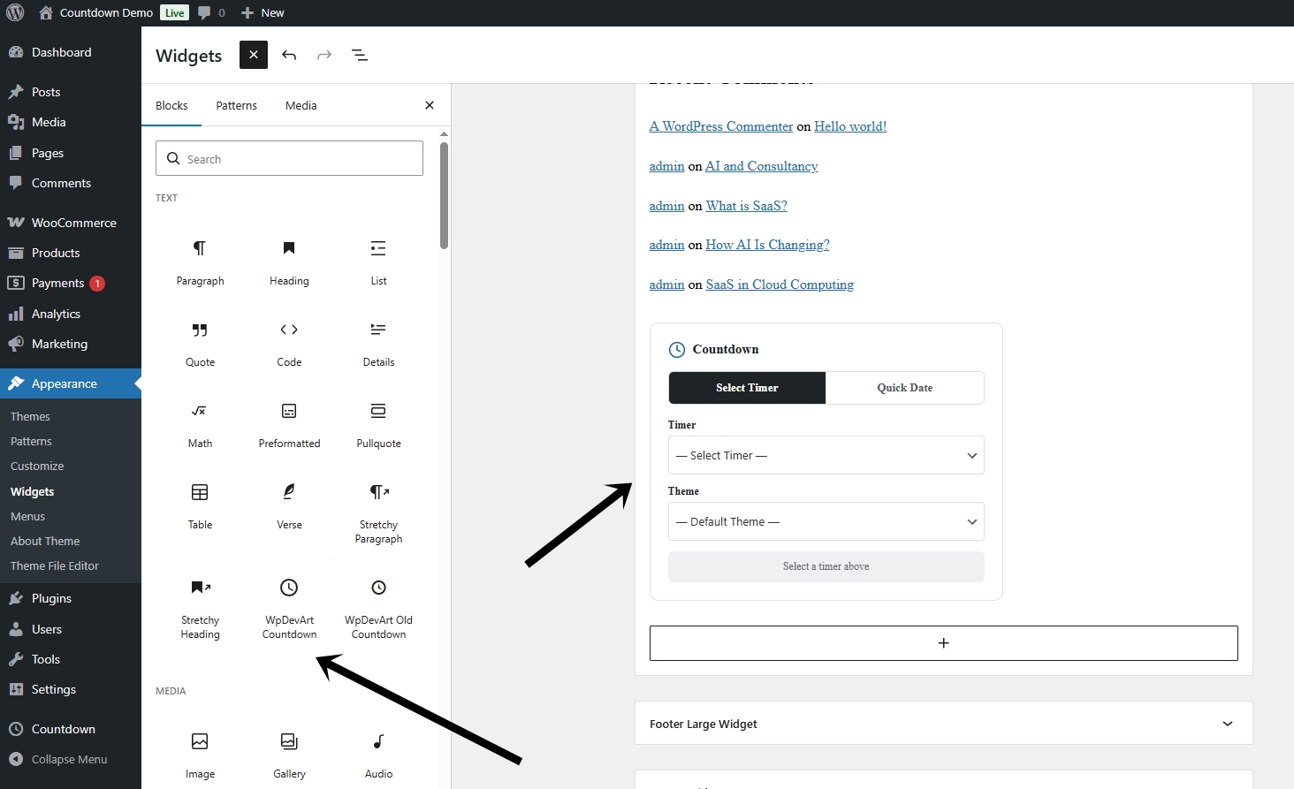This screenshot has height=789, width=1294.
Task: Insert the WpDevArt Countdown block
Action: tap(289, 607)
